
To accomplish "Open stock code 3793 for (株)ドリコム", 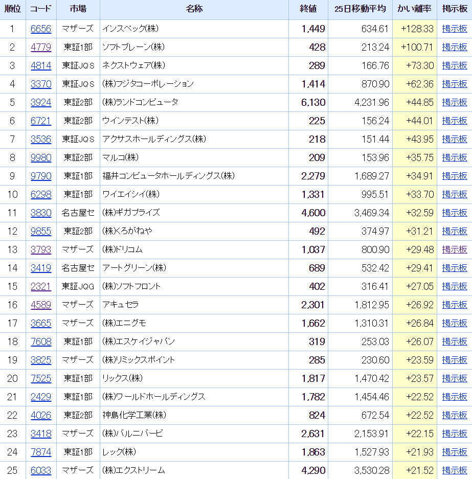I will pos(41,249).
